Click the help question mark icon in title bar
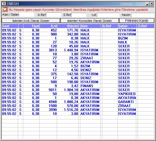156x141 pixels. point(4,4)
